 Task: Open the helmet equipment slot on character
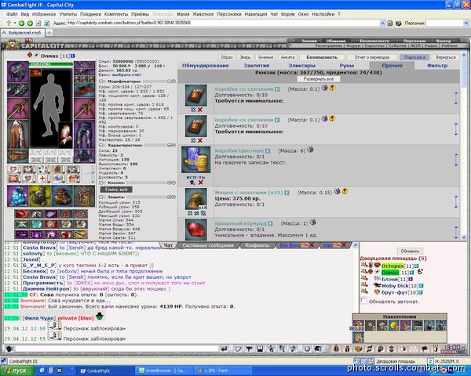pos(18,71)
